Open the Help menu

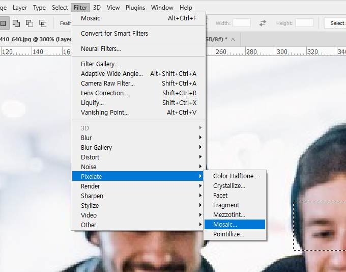tap(186, 8)
